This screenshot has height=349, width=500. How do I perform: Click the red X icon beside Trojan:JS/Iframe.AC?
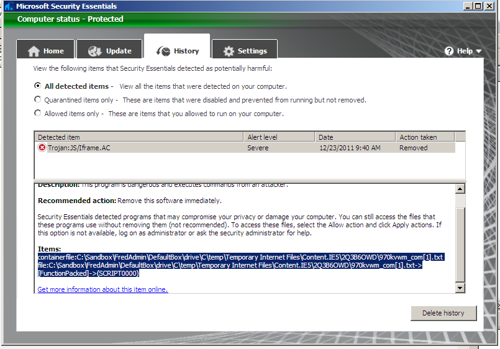[42, 148]
